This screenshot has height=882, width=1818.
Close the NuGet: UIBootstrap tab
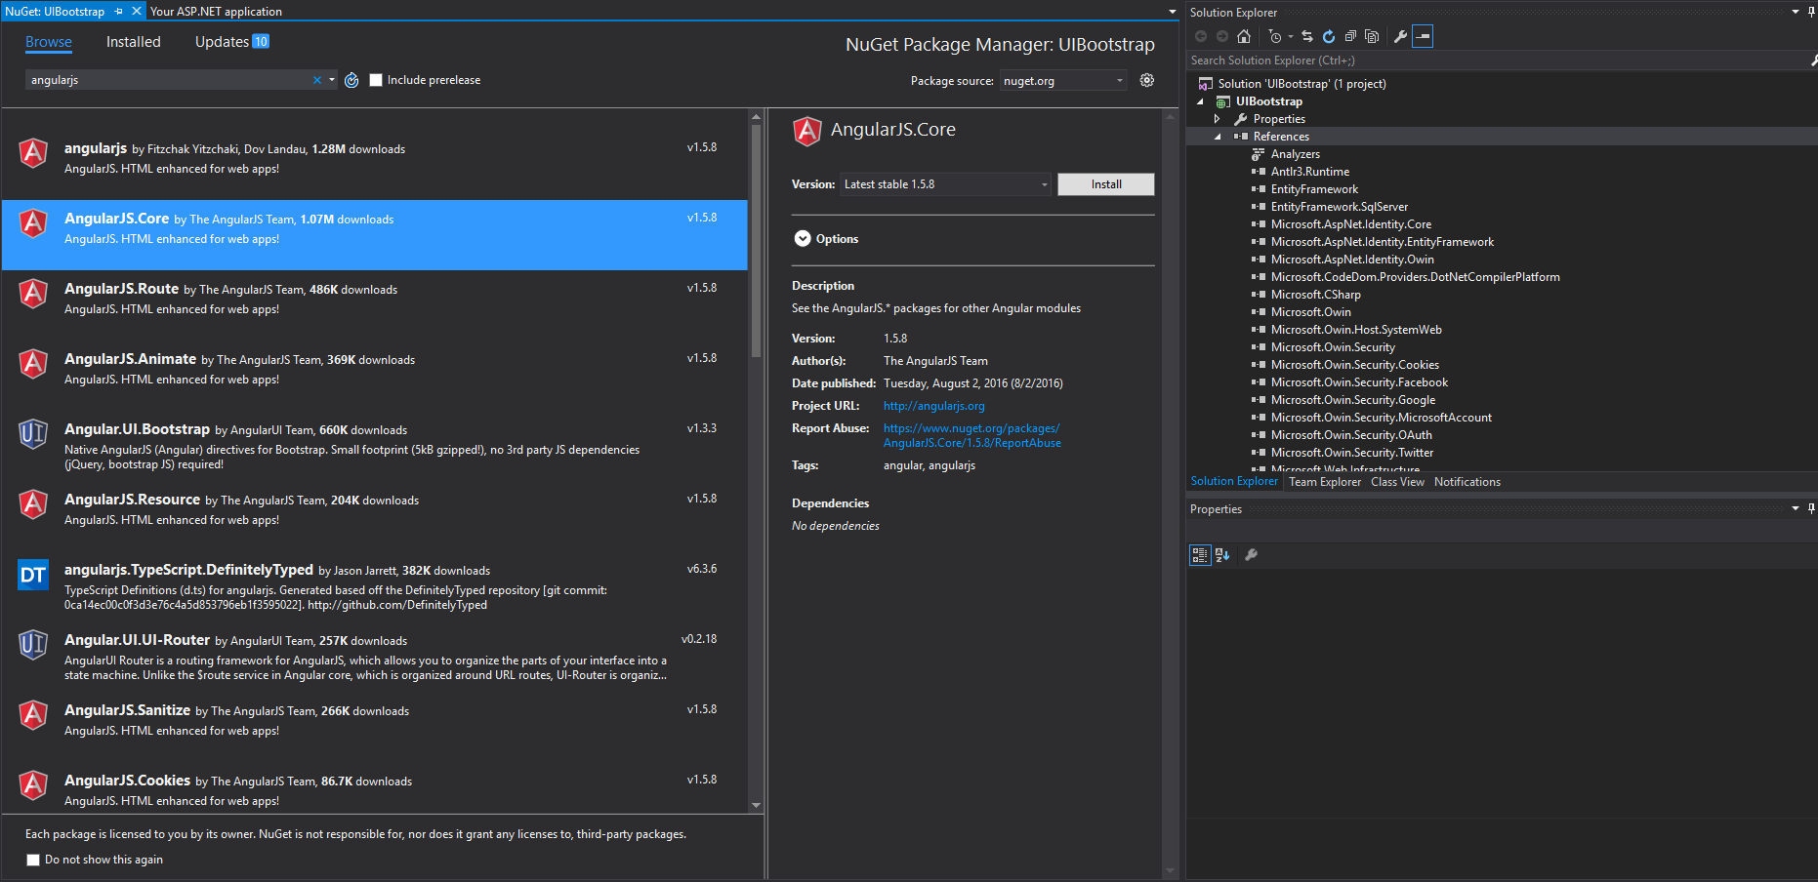tap(137, 12)
